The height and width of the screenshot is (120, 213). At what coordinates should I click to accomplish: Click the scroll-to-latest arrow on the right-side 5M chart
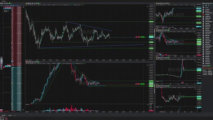195,33
